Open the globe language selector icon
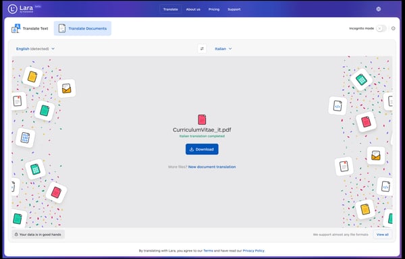The height and width of the screenshot is (259, 405). (x=379, y=9)
